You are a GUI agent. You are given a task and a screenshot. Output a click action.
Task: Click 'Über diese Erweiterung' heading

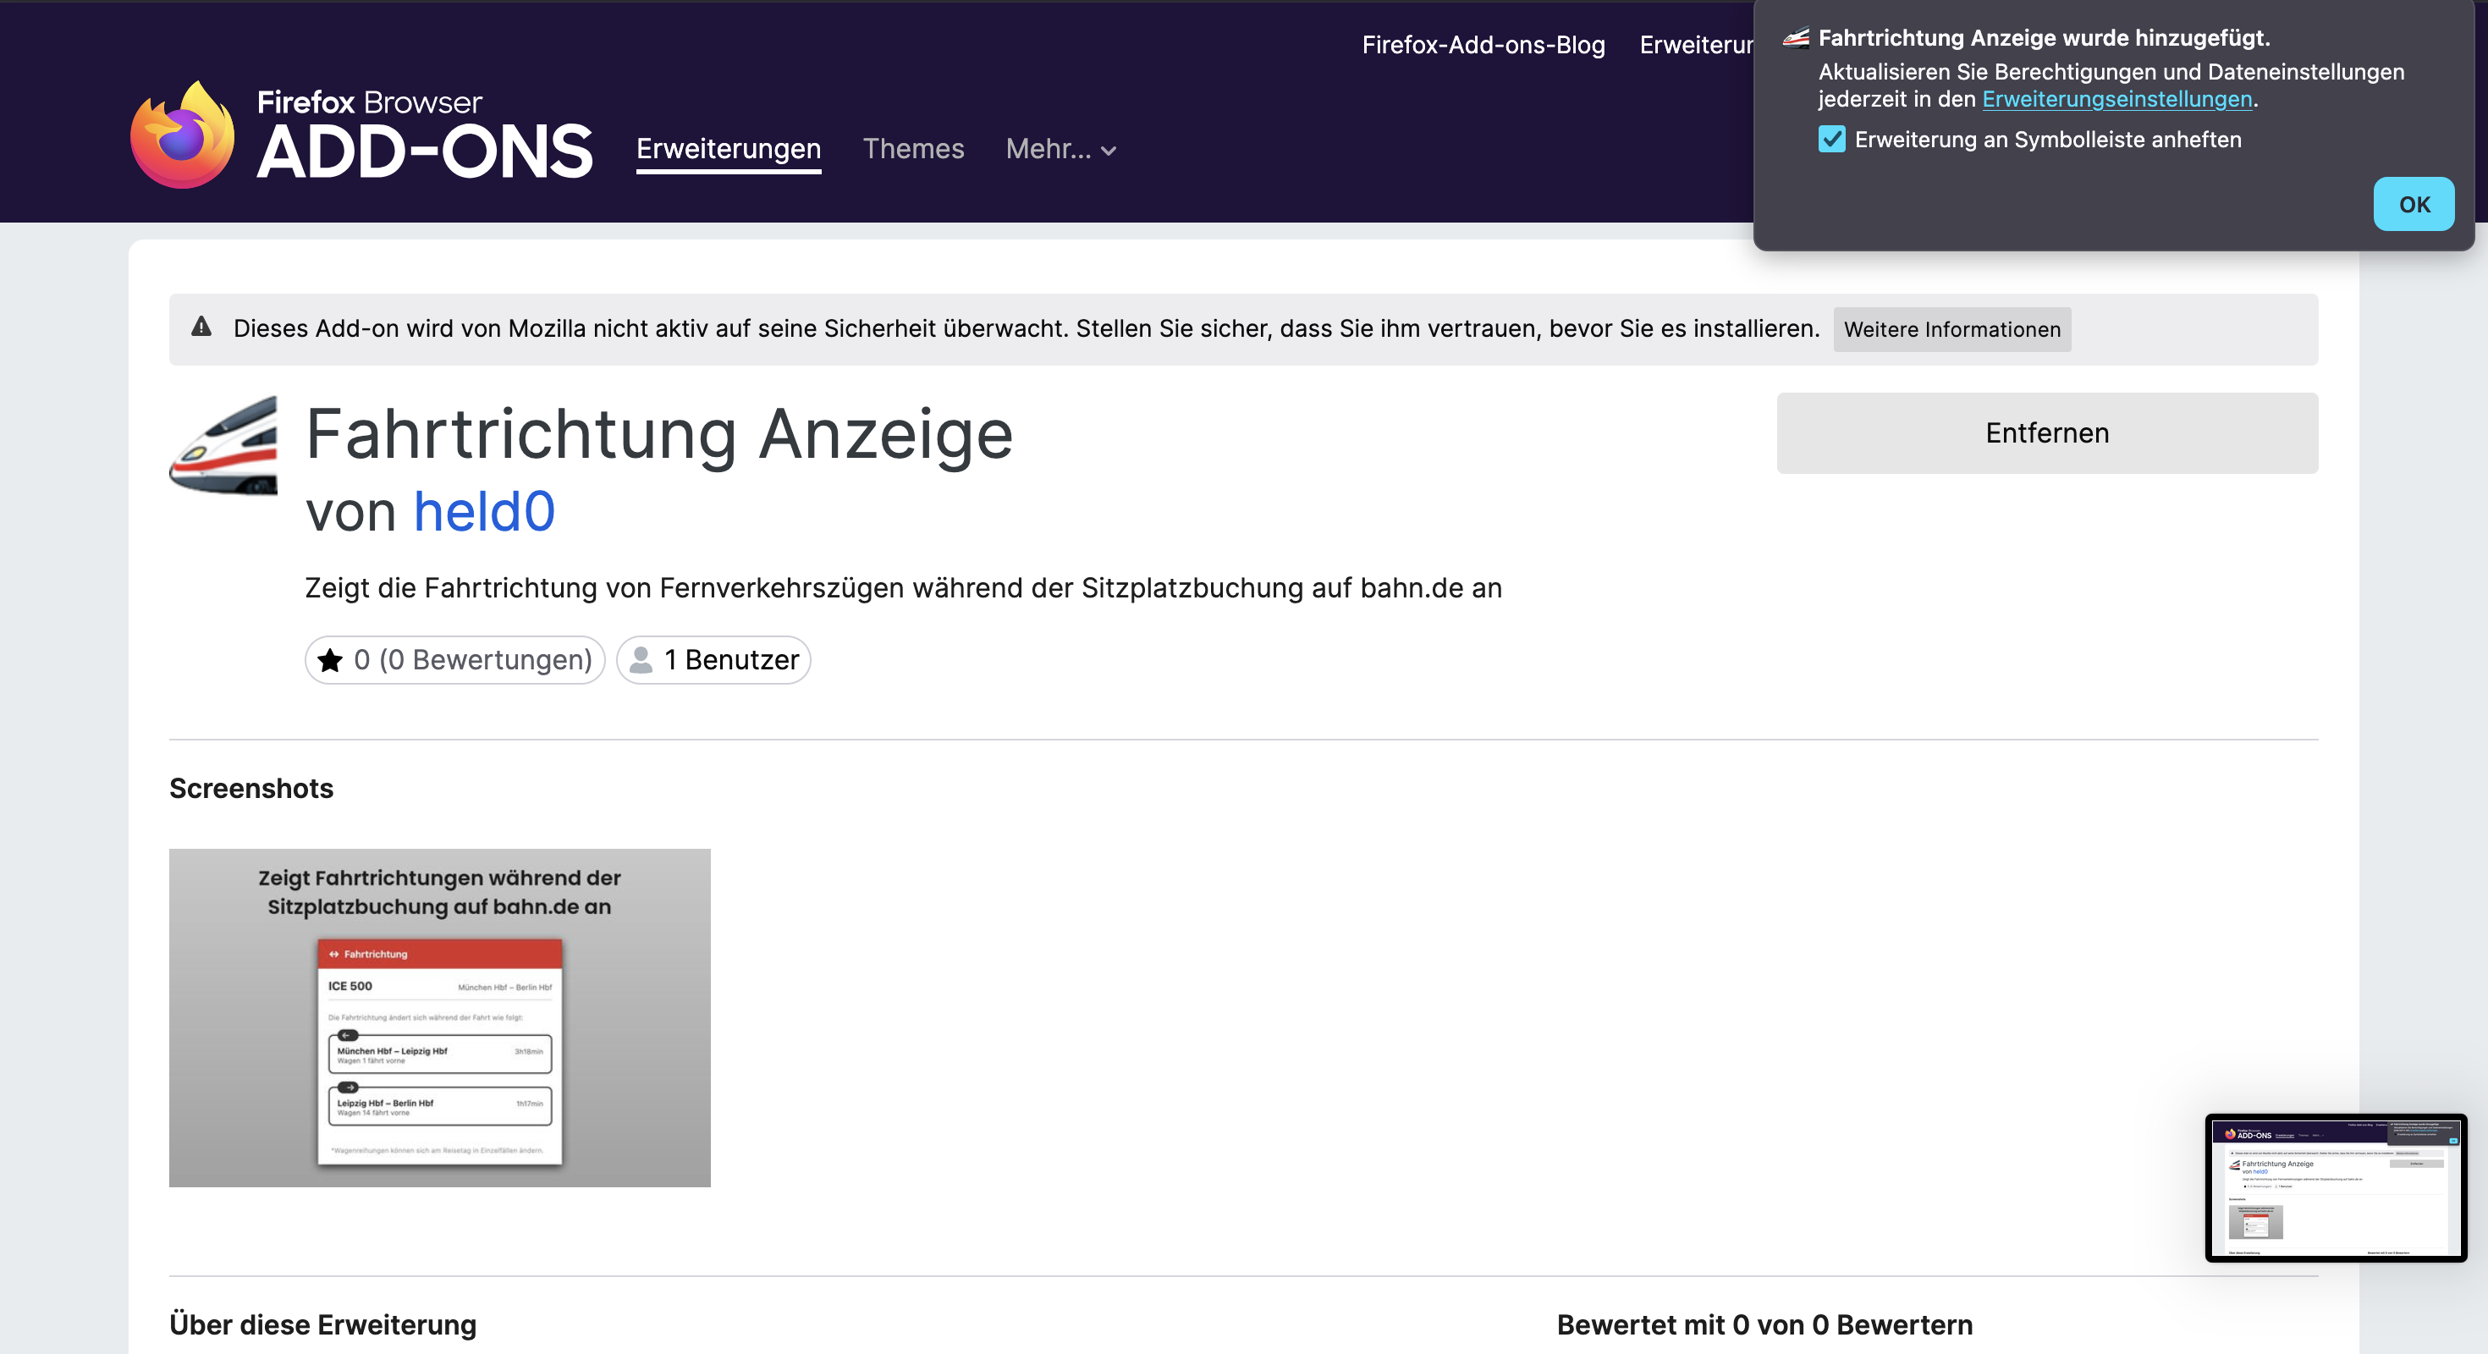click(322, 1324)
